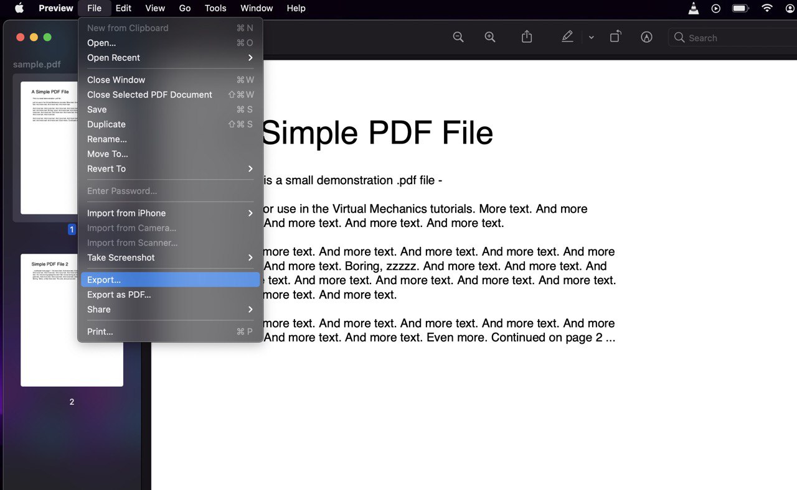Click the Zoom In magnifier icon
The height and width of the screenshot is (490, 797).
point(490,37)
